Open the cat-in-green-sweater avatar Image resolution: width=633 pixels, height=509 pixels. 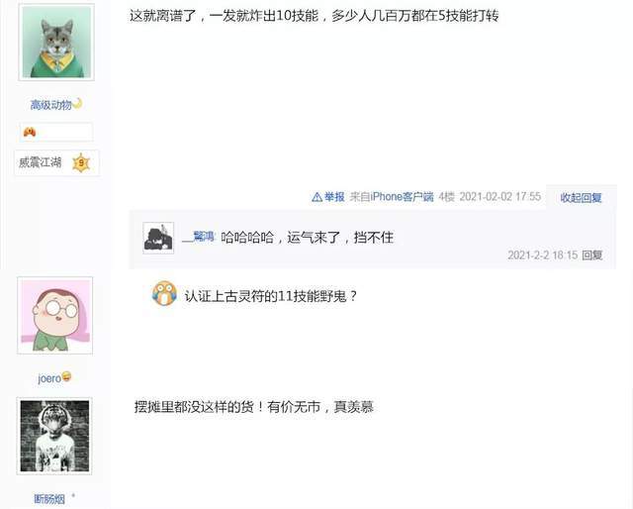56,43
